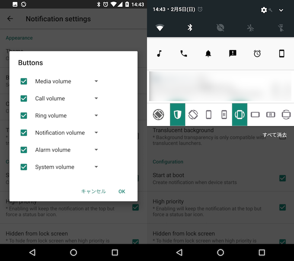Toggle Wi-Fi in quick settings
The width and height of the screenshot is (294, 261).
pyautogui.click(x=160, y=28)
